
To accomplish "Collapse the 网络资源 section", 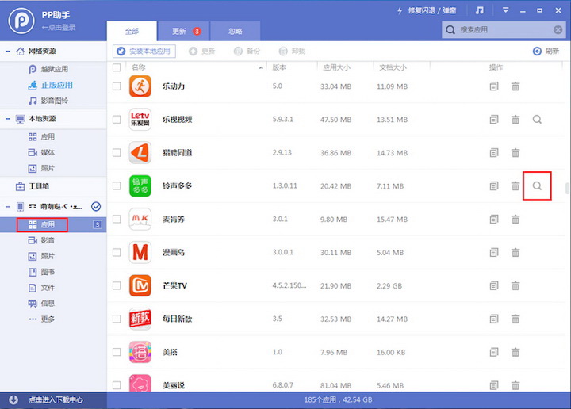I will [x=8, y=52].
